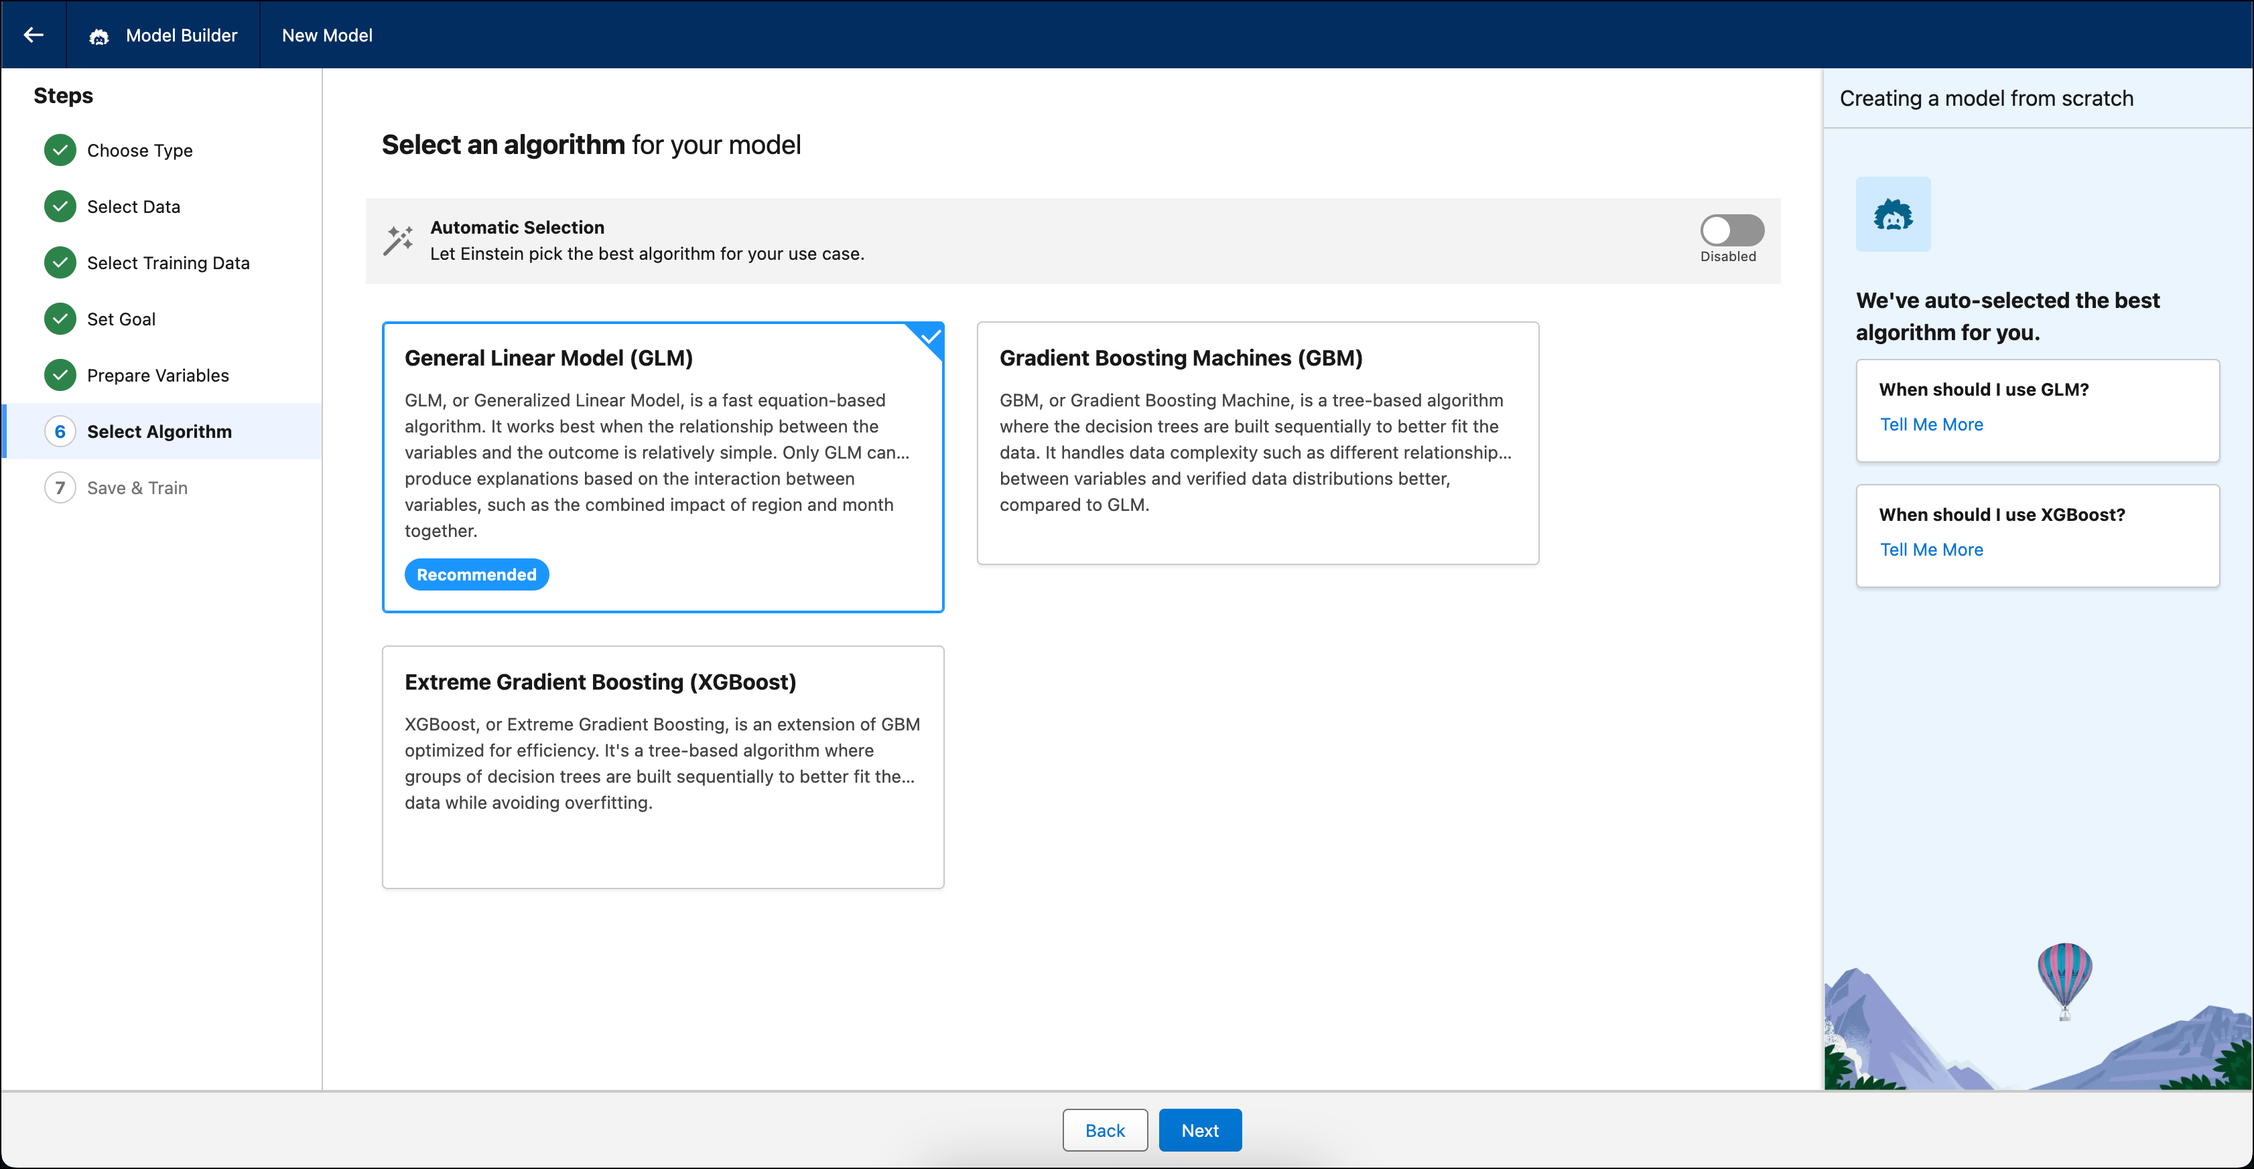Click the selected checkmark corner on GLM card

(929, 337)
